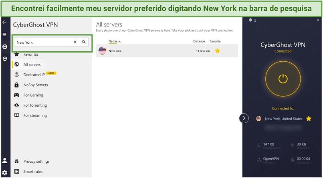
Task: Click the back arrow icon
Action: [4, 22]
